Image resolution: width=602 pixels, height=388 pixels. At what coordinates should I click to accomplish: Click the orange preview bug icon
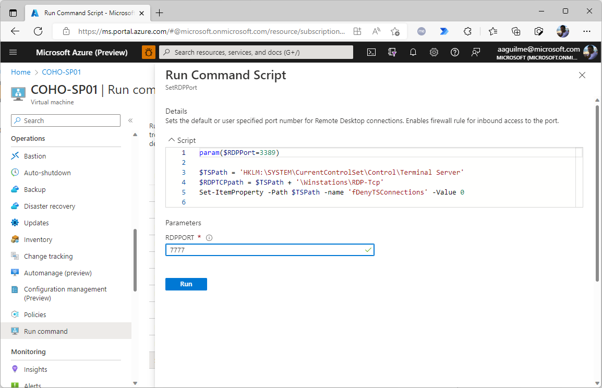coord(149,52)
